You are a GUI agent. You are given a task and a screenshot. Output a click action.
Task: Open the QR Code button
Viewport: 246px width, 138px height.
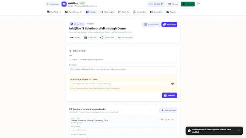(x=173, y=4)
